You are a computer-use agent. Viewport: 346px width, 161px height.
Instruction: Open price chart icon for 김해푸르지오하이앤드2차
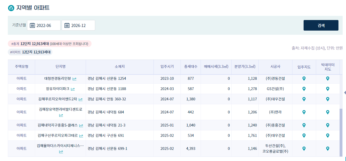[80, 99]
